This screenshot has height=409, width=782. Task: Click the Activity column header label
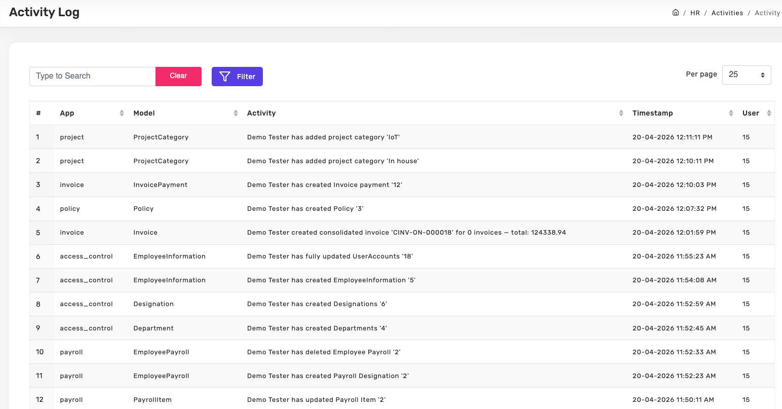(x=261, y=113)
